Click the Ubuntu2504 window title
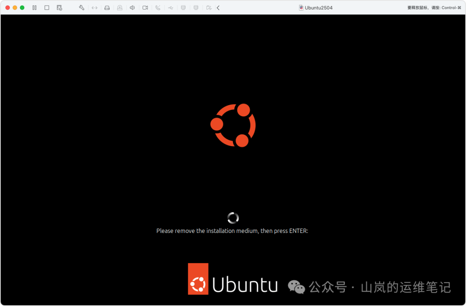 tap(318, 8)
